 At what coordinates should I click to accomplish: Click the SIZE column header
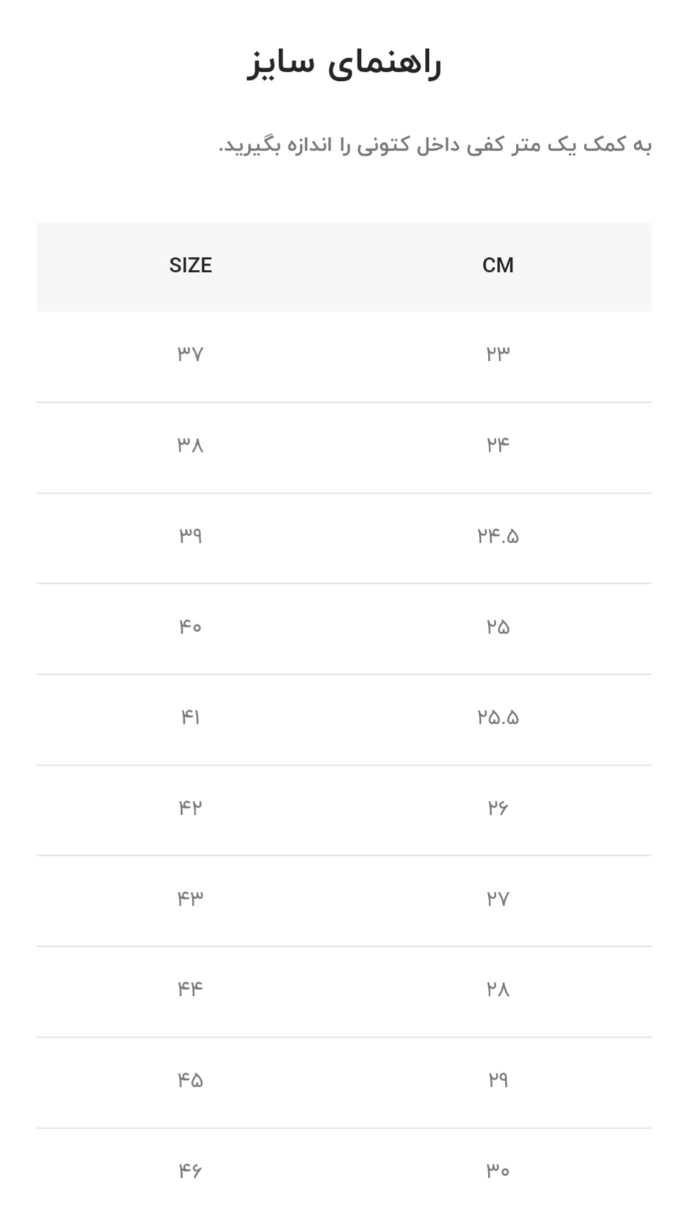point(190,266)
